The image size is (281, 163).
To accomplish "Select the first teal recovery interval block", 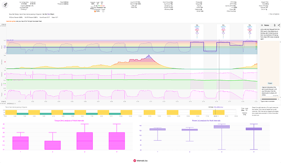I will click(22, 113).
